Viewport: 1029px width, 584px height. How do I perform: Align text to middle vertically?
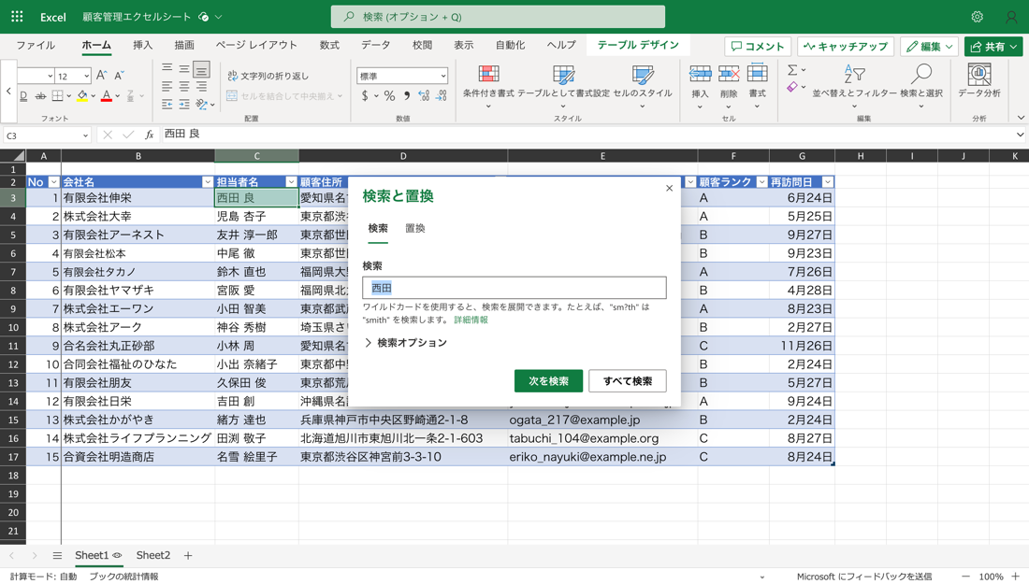pos(184,68)
